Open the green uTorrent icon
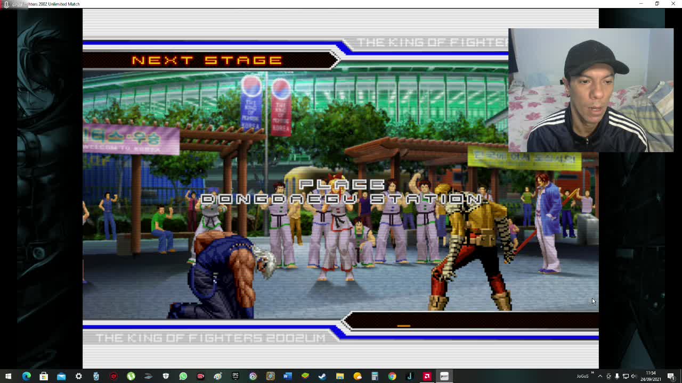 coord(131,376)
